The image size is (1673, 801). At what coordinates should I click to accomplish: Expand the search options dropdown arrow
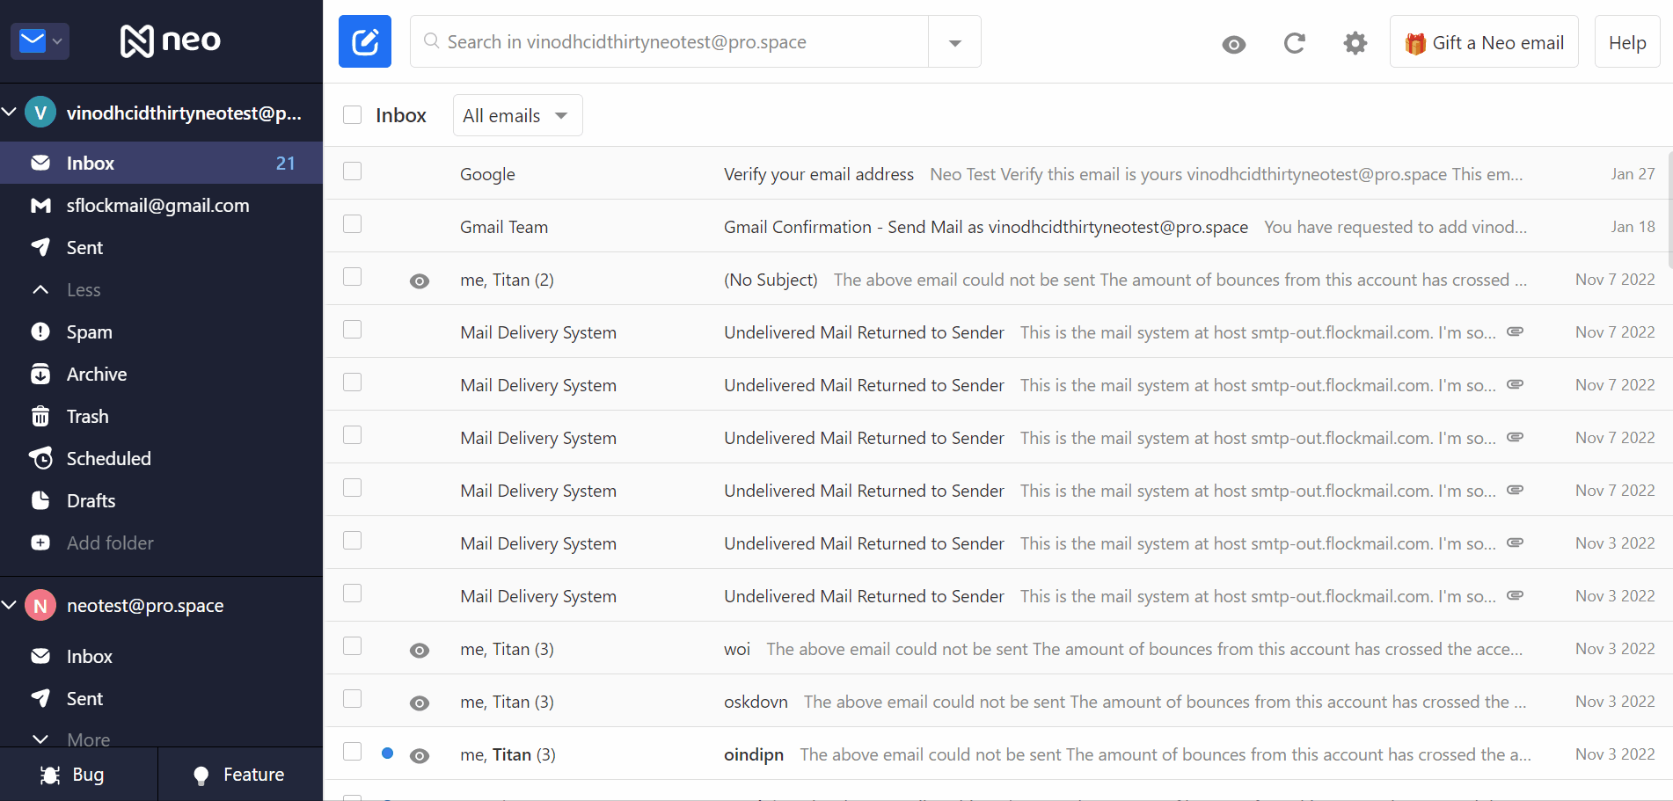(954, 40)
